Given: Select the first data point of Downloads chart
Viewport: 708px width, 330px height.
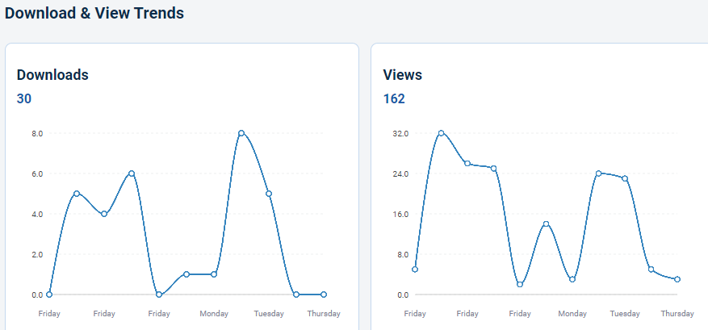Looking at the screenshot, I should (x=49, y=294).
